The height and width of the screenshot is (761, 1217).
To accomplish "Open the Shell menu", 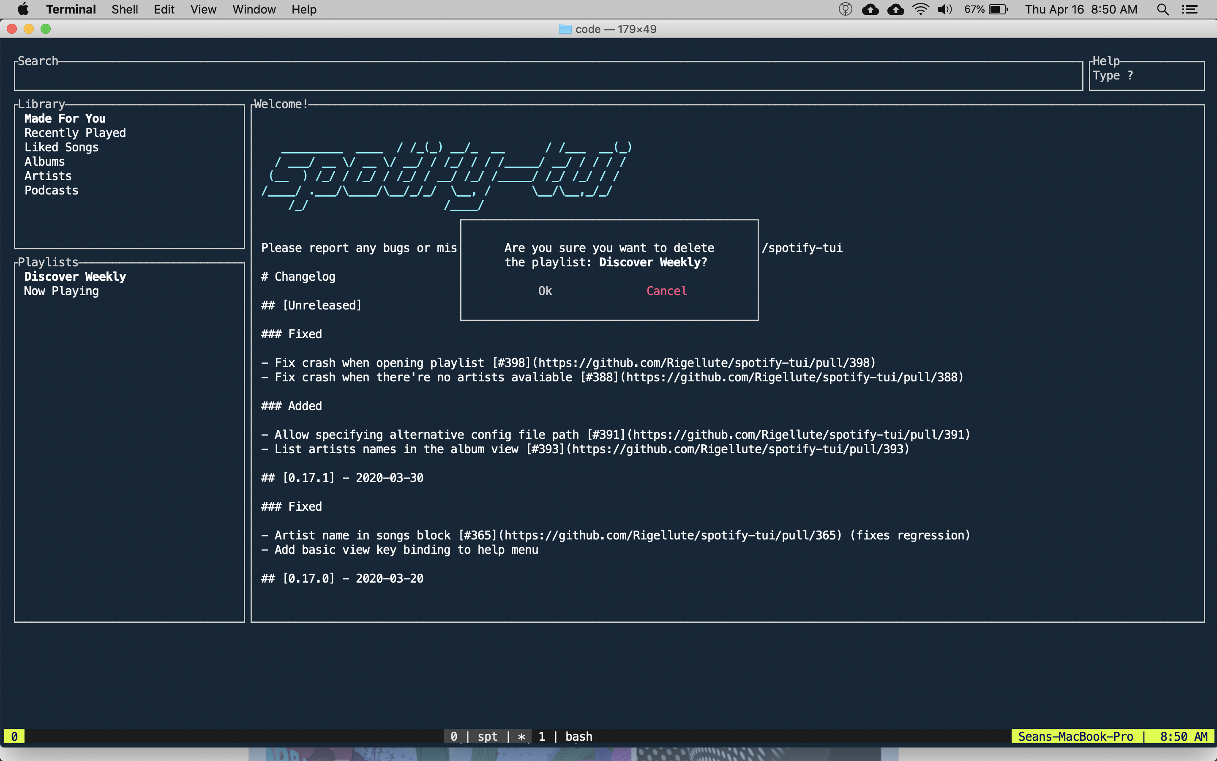I will (124, 10).
